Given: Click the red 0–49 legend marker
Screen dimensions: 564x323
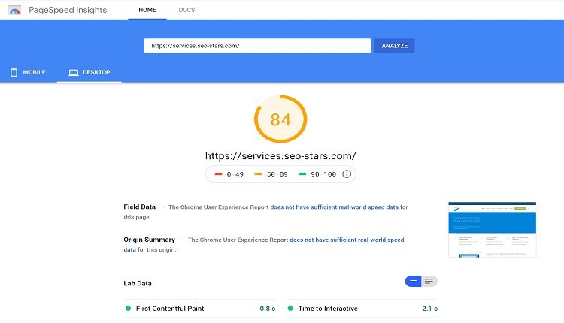Looking at the screenshot, I should click(218, 174).
